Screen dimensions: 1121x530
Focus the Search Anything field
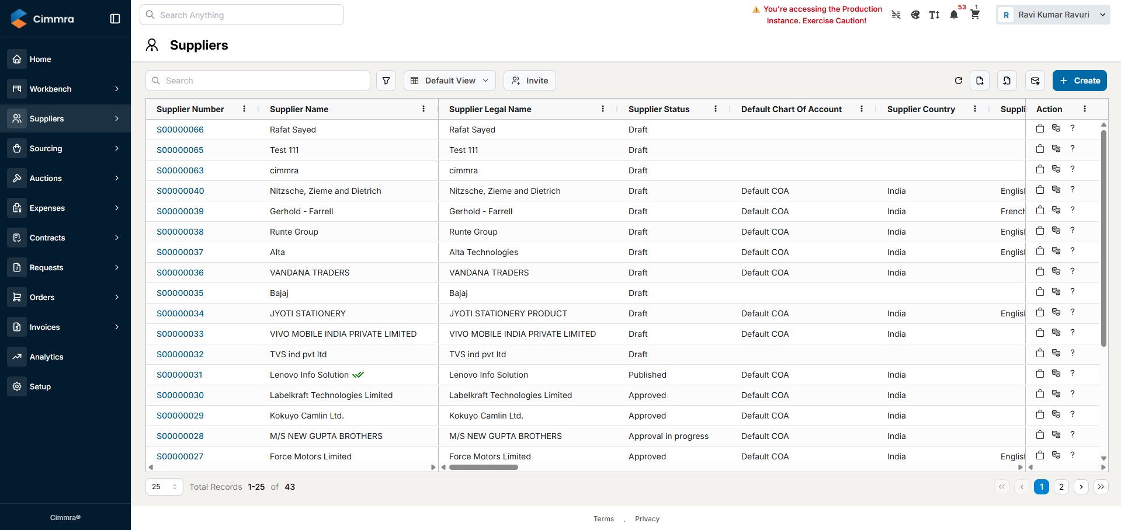click(x=242, y=15)
